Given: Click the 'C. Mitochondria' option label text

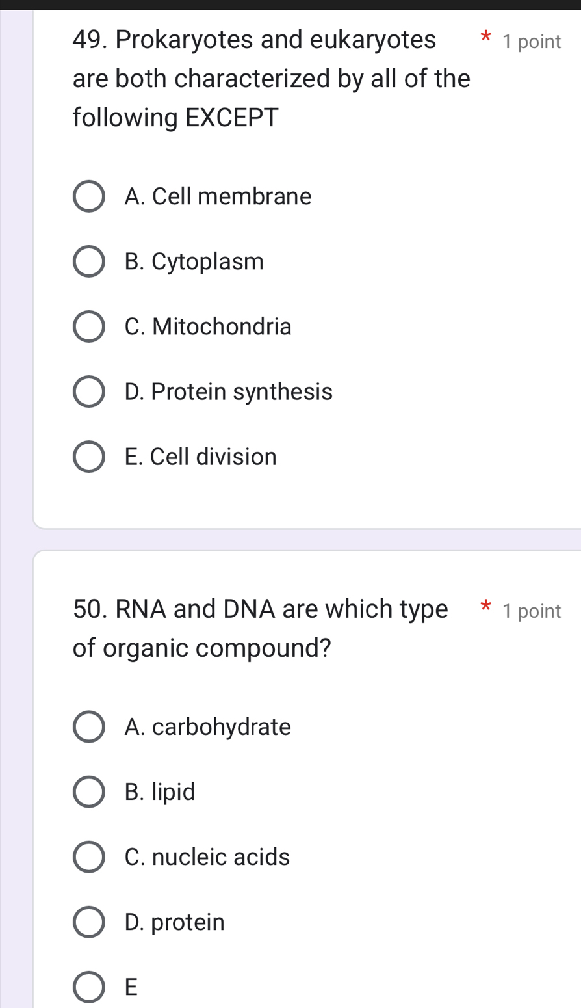Looking at the screenshot, I should click(x=208, y=326).
